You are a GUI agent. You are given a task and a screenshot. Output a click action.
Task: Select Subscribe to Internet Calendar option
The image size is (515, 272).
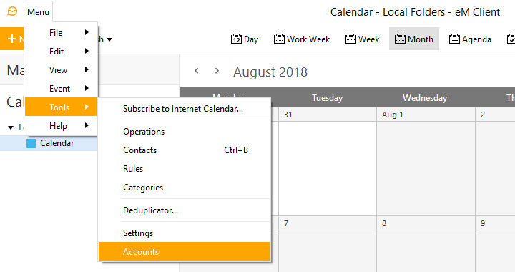coord(185,109)
